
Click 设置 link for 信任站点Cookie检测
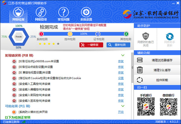[x=121, y=78]
